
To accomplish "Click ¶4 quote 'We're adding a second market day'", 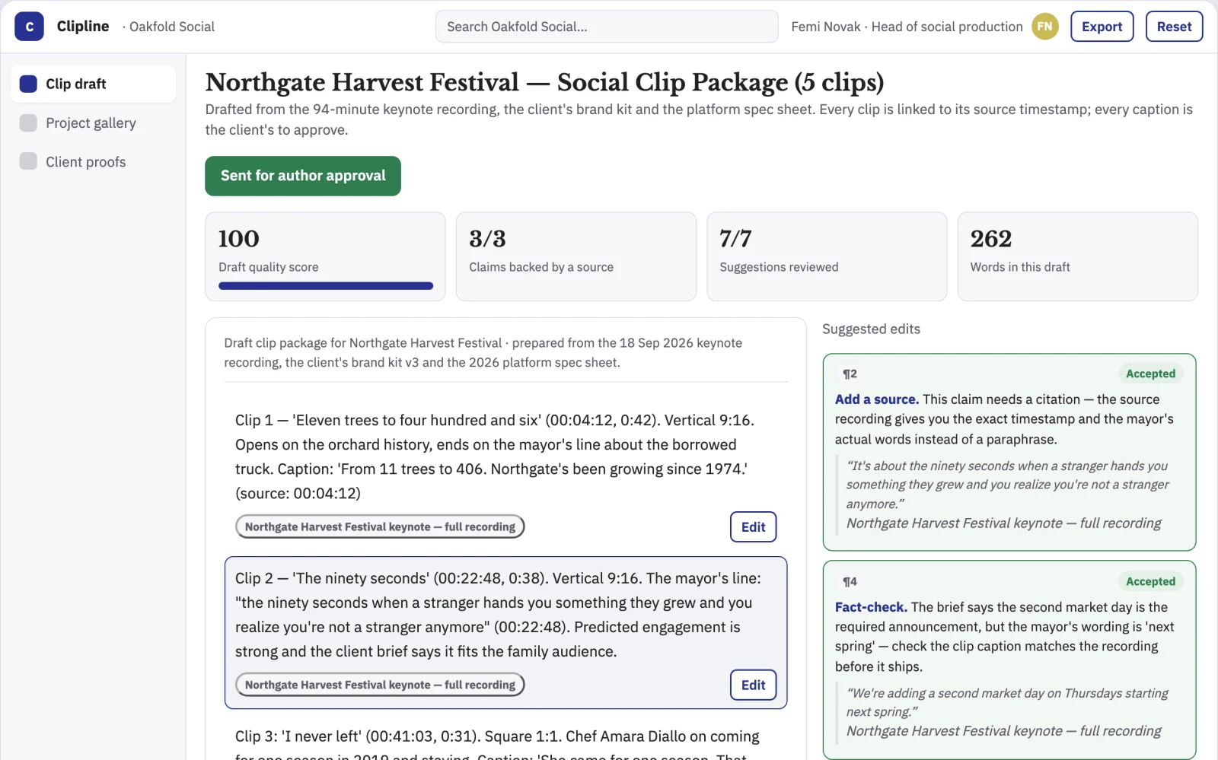I will pos(1007,702).
